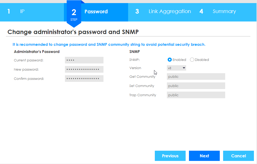Go to wizard step 1 IP

(22, 12)
